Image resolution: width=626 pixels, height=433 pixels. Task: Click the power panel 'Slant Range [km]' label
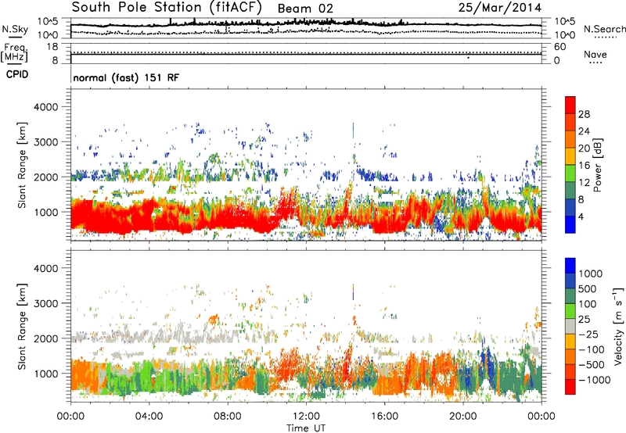click(x=22, y=165)
